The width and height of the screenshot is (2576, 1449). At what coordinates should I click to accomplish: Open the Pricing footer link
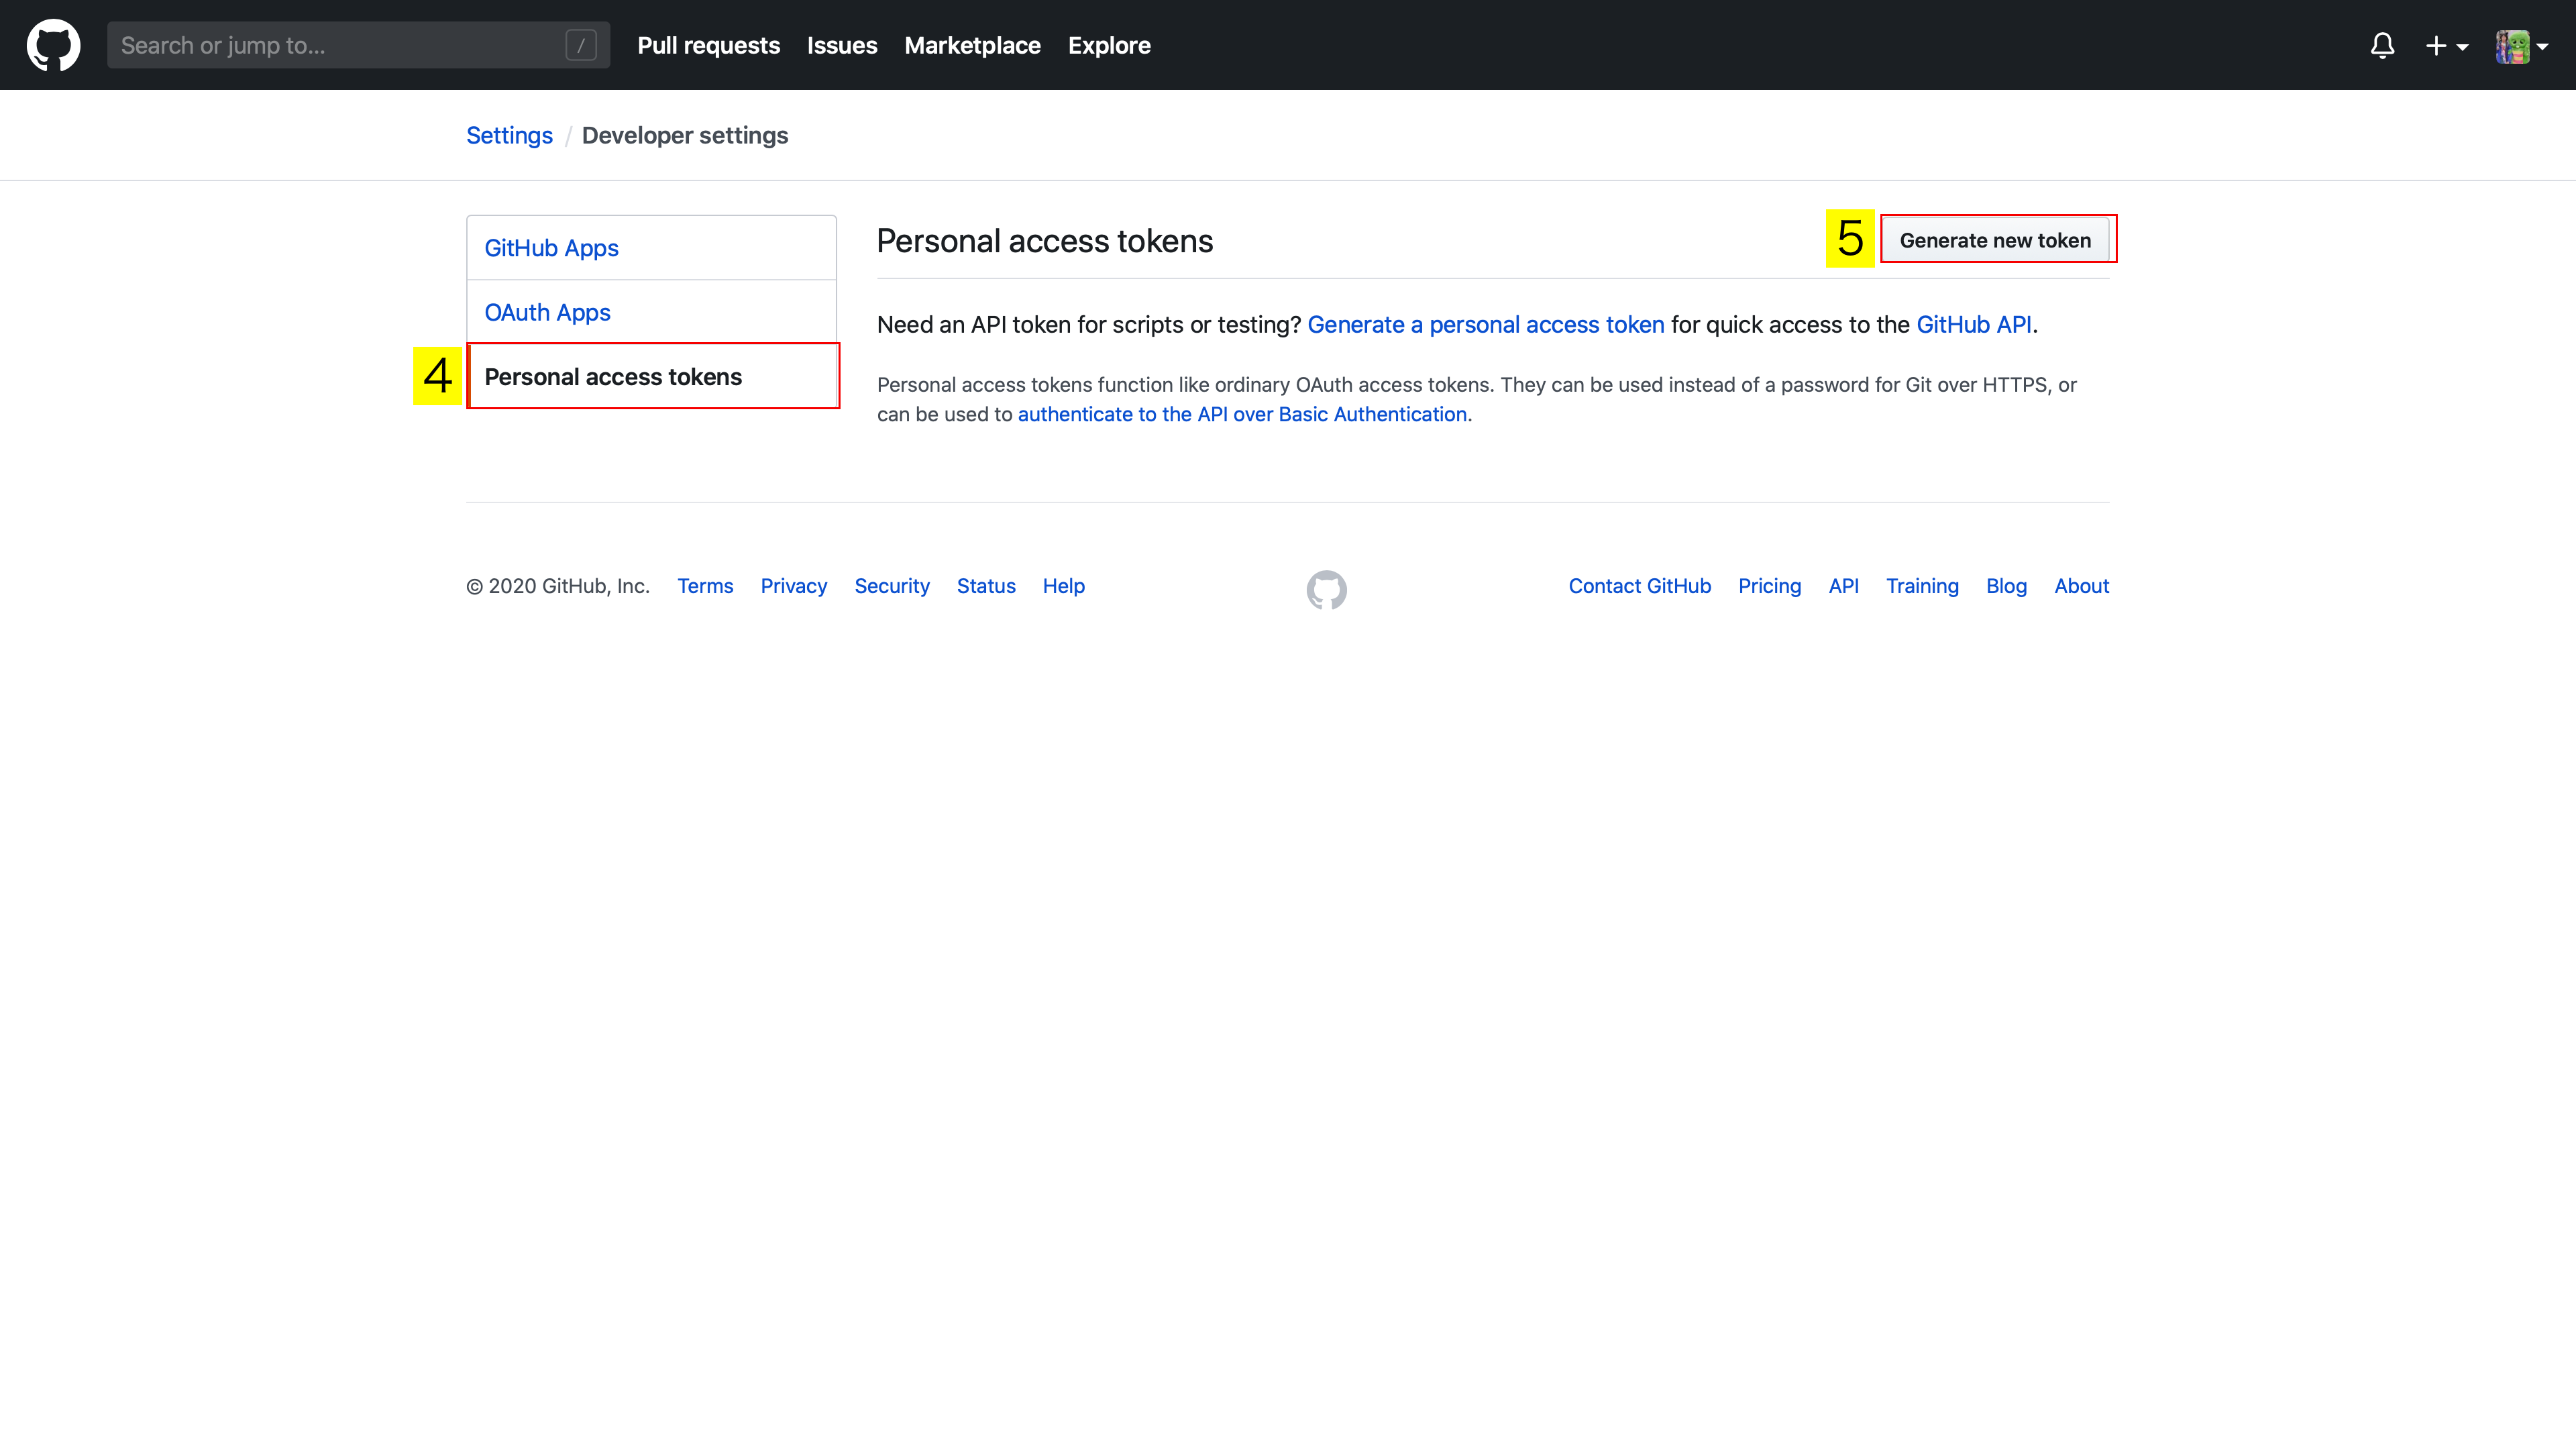tap(1769, 586)
